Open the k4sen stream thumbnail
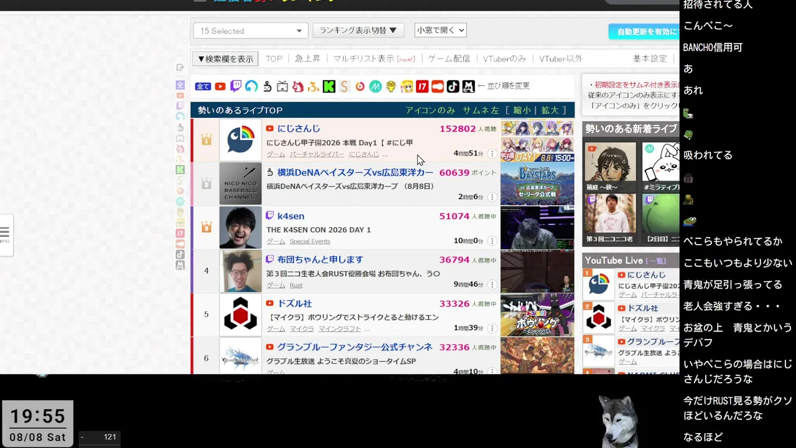 pyautogui.click(x=537, y=228)
